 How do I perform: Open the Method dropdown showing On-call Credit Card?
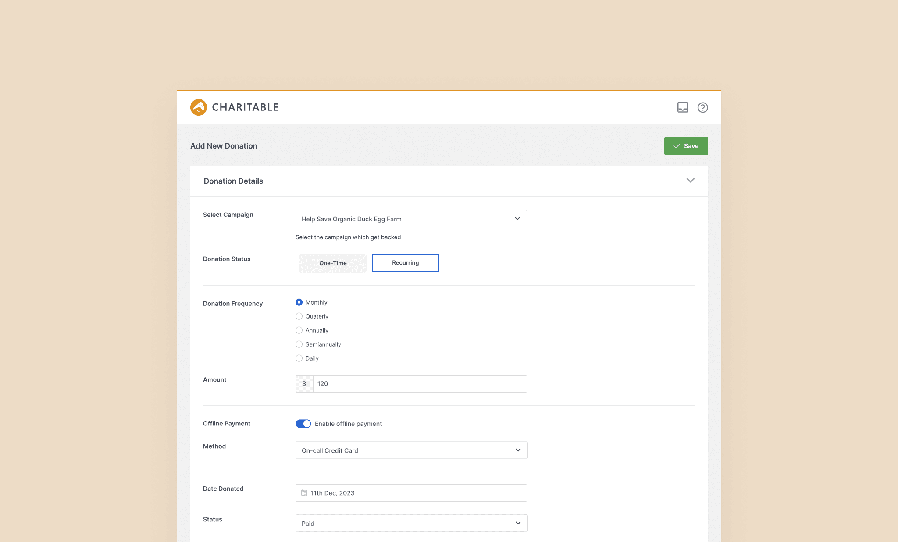coord(411,450)
